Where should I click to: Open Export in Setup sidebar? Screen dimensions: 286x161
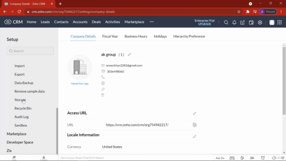pyautogui.click(x=20, y=74)
